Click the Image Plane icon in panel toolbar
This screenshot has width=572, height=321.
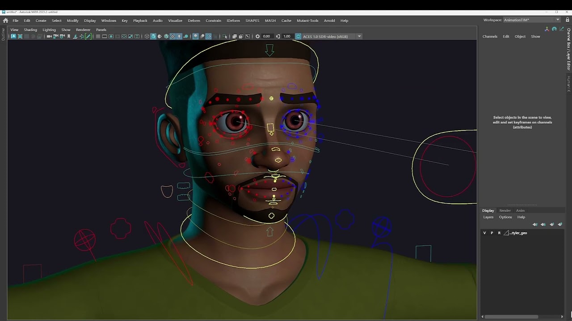(x=75, y=36)
